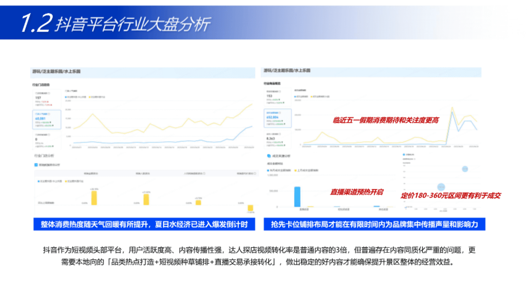Click left breadcrumb 游玩/泛主题乐园/水上乐园
This screenshot has height=296, width=527.
pos(57,72)
